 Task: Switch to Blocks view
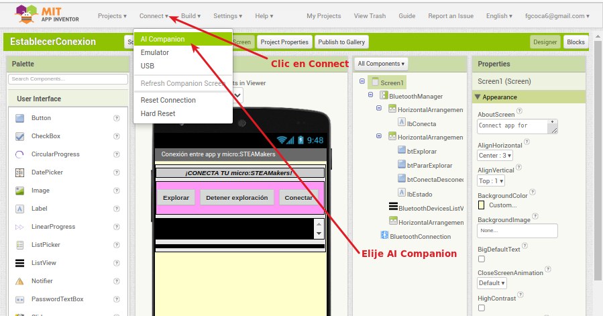point(575,42)
